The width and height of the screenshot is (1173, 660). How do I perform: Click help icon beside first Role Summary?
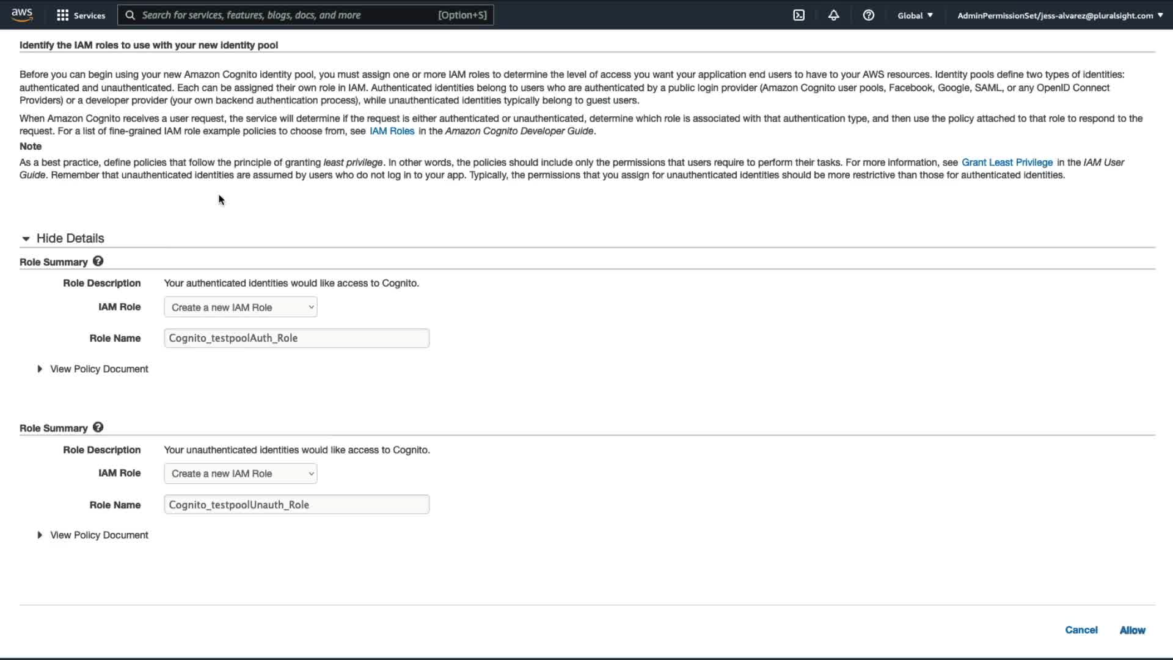pos(98,262)
